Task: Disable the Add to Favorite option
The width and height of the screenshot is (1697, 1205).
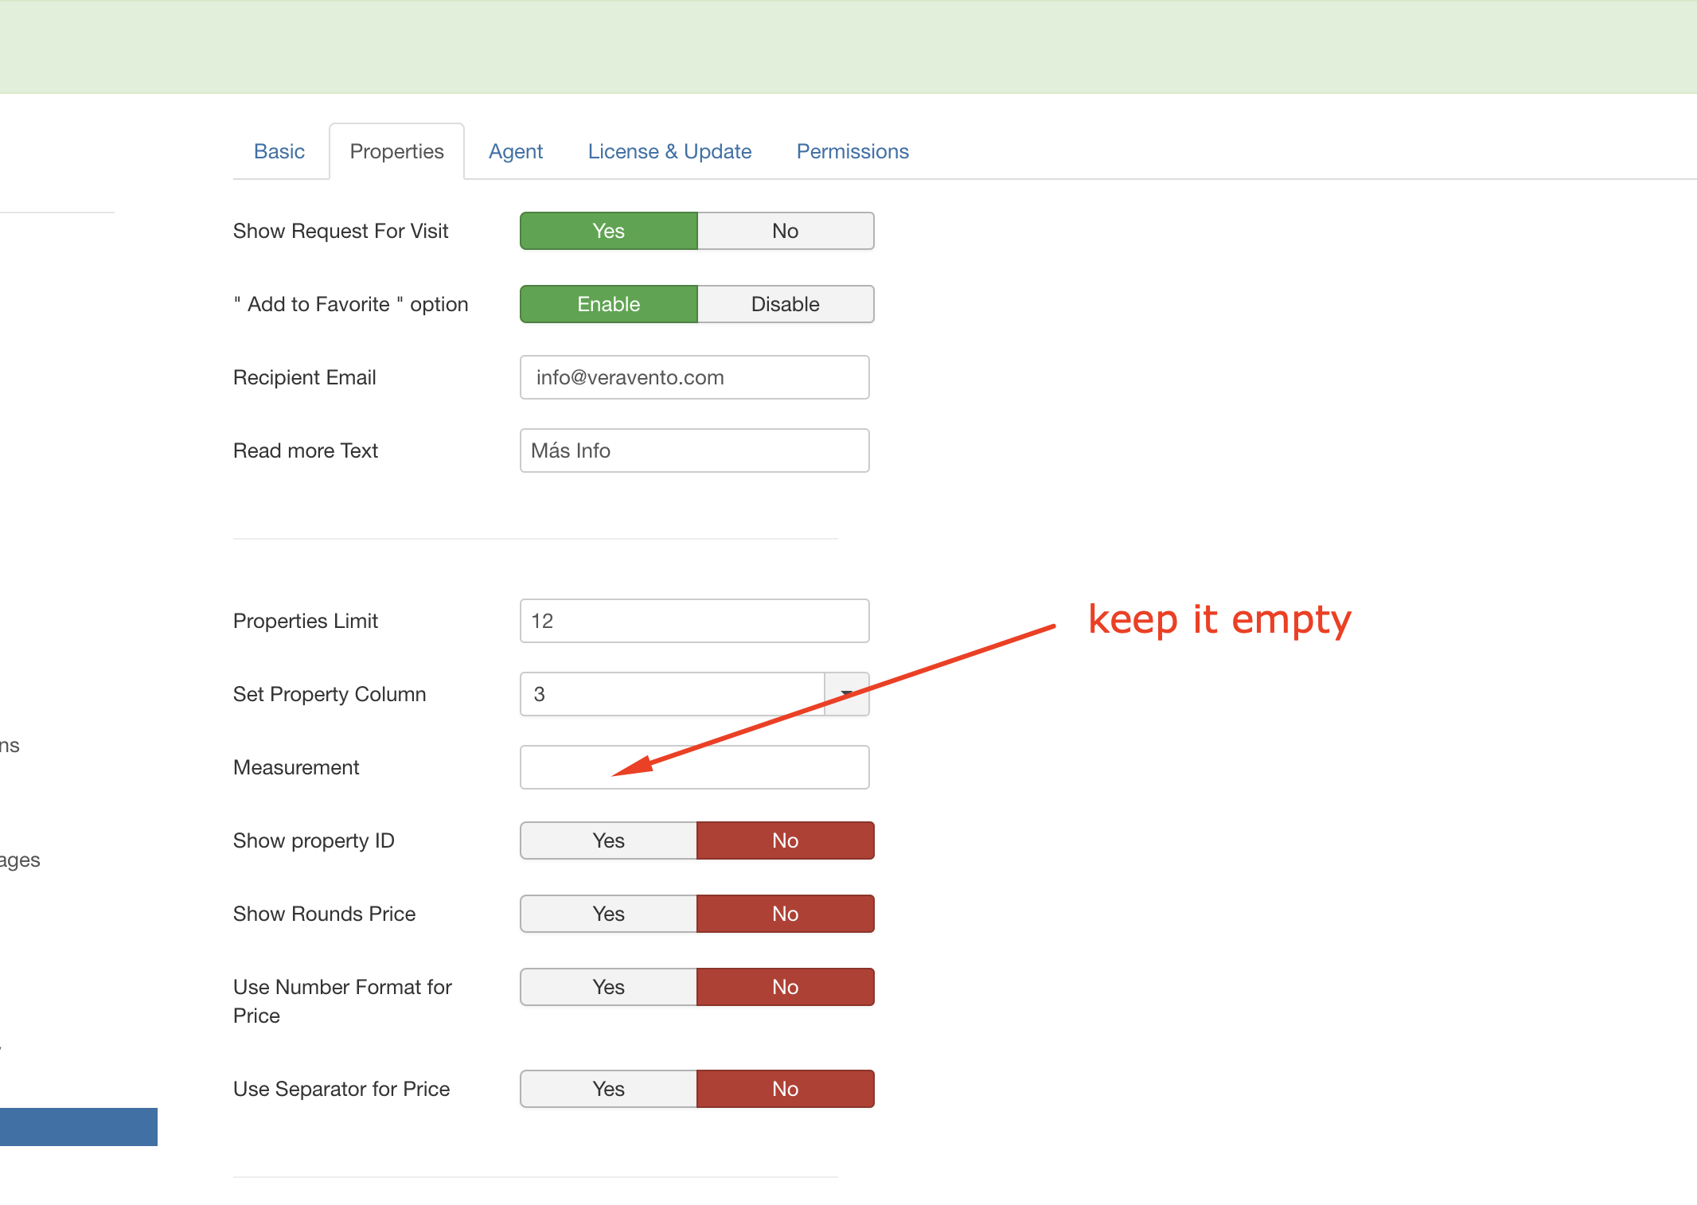Action: [785, 304]
